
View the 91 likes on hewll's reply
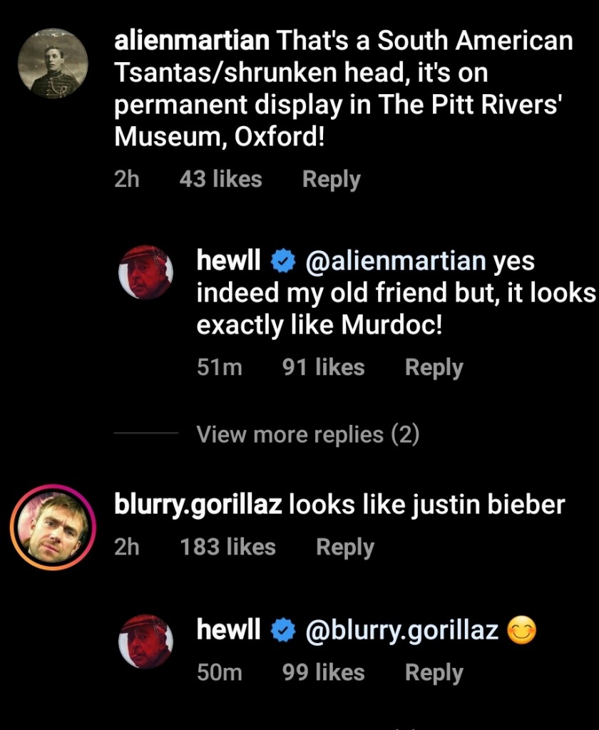coord(323,367)
